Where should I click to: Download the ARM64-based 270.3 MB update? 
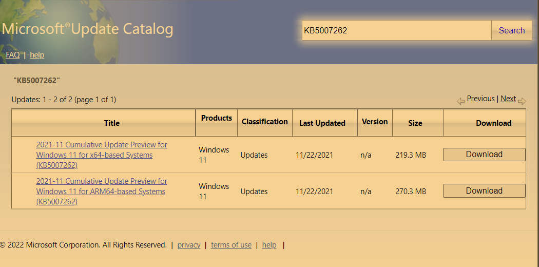pos(484,190)
